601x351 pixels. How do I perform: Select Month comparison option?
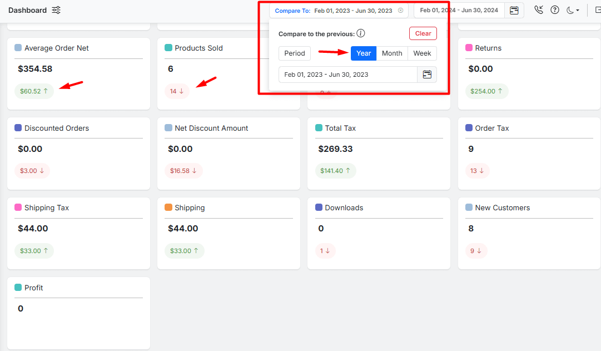coord(392,53)
